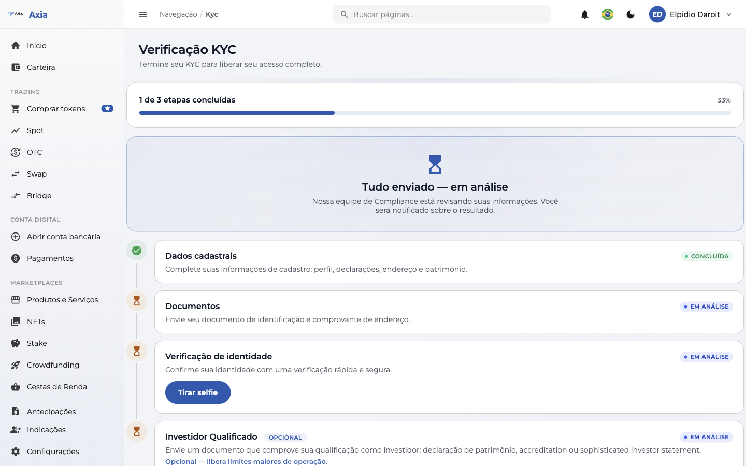Viewport: 746px width, 466px height.
Task: Click the Verificação de identidade hourglass icon
Action: tap(137, 351)
